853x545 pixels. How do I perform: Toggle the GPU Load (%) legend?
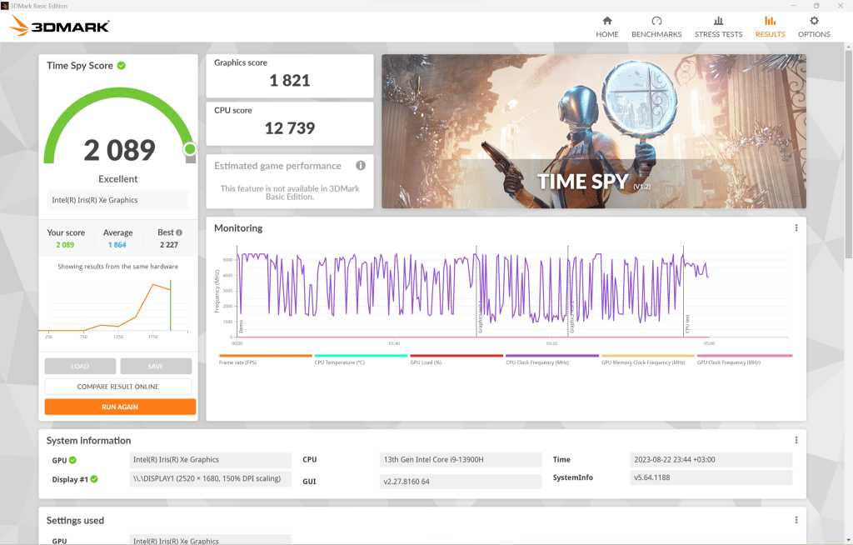[x=456, y=359]
